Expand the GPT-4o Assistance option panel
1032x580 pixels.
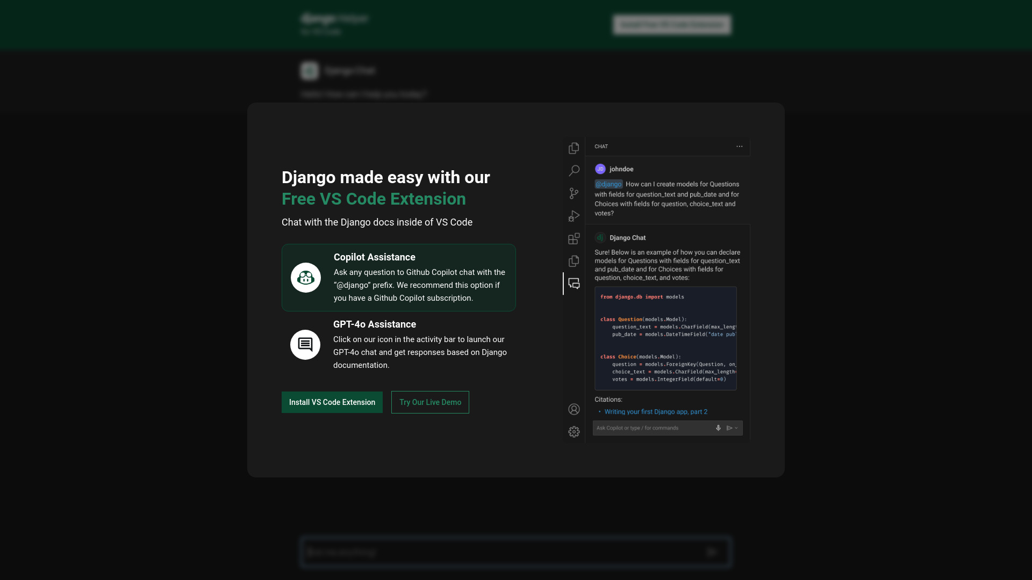(x=398, y=344)
